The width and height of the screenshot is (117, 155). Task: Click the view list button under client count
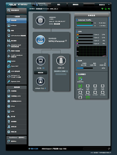pos(40,73)
